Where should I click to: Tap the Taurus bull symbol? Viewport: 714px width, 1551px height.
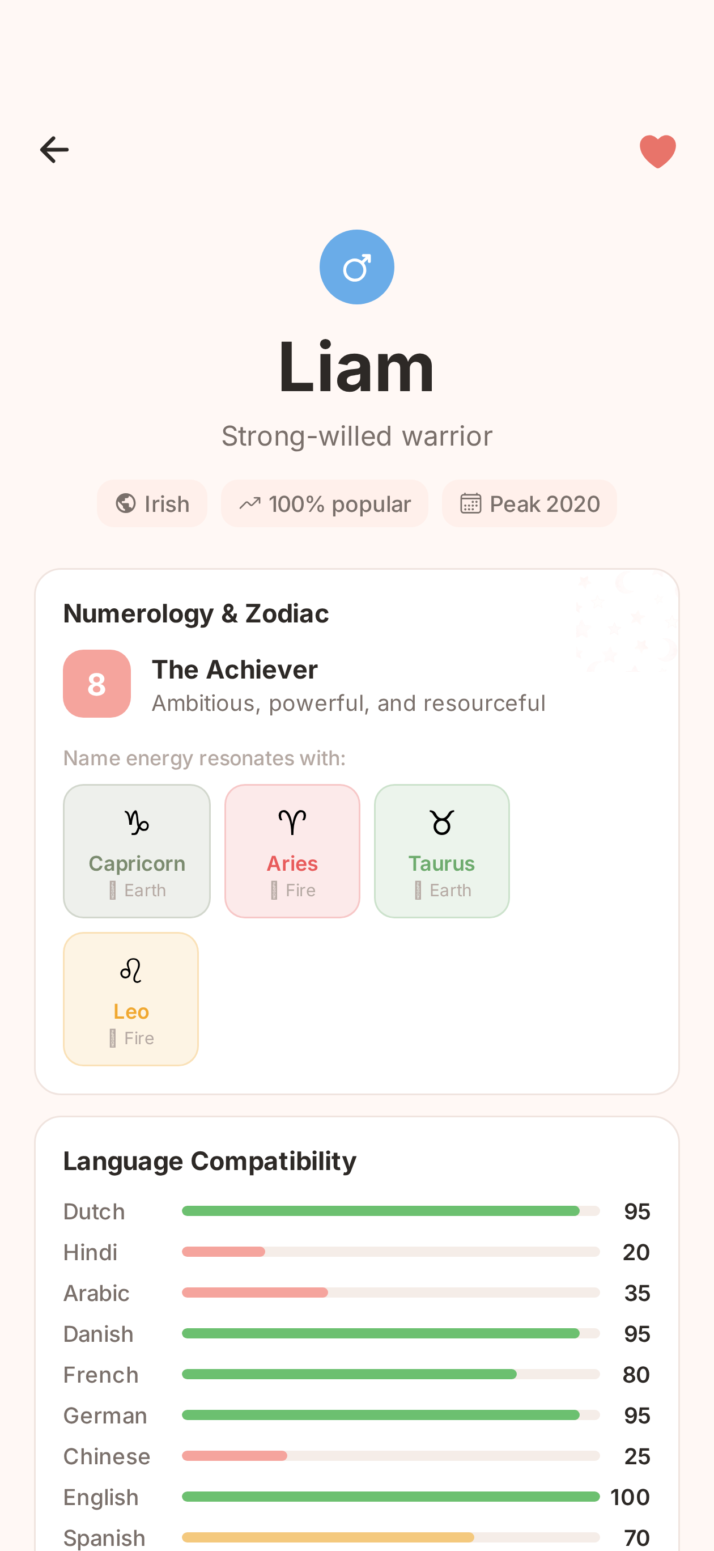tap(441, 823)
